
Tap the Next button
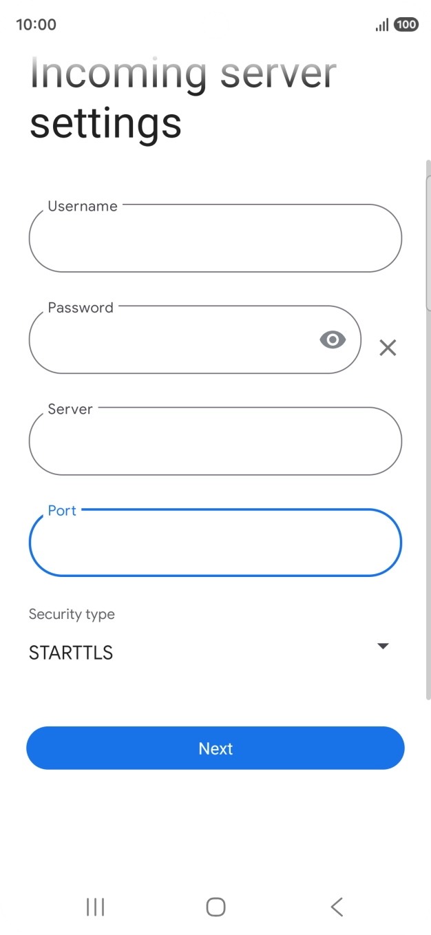(215, 748)
